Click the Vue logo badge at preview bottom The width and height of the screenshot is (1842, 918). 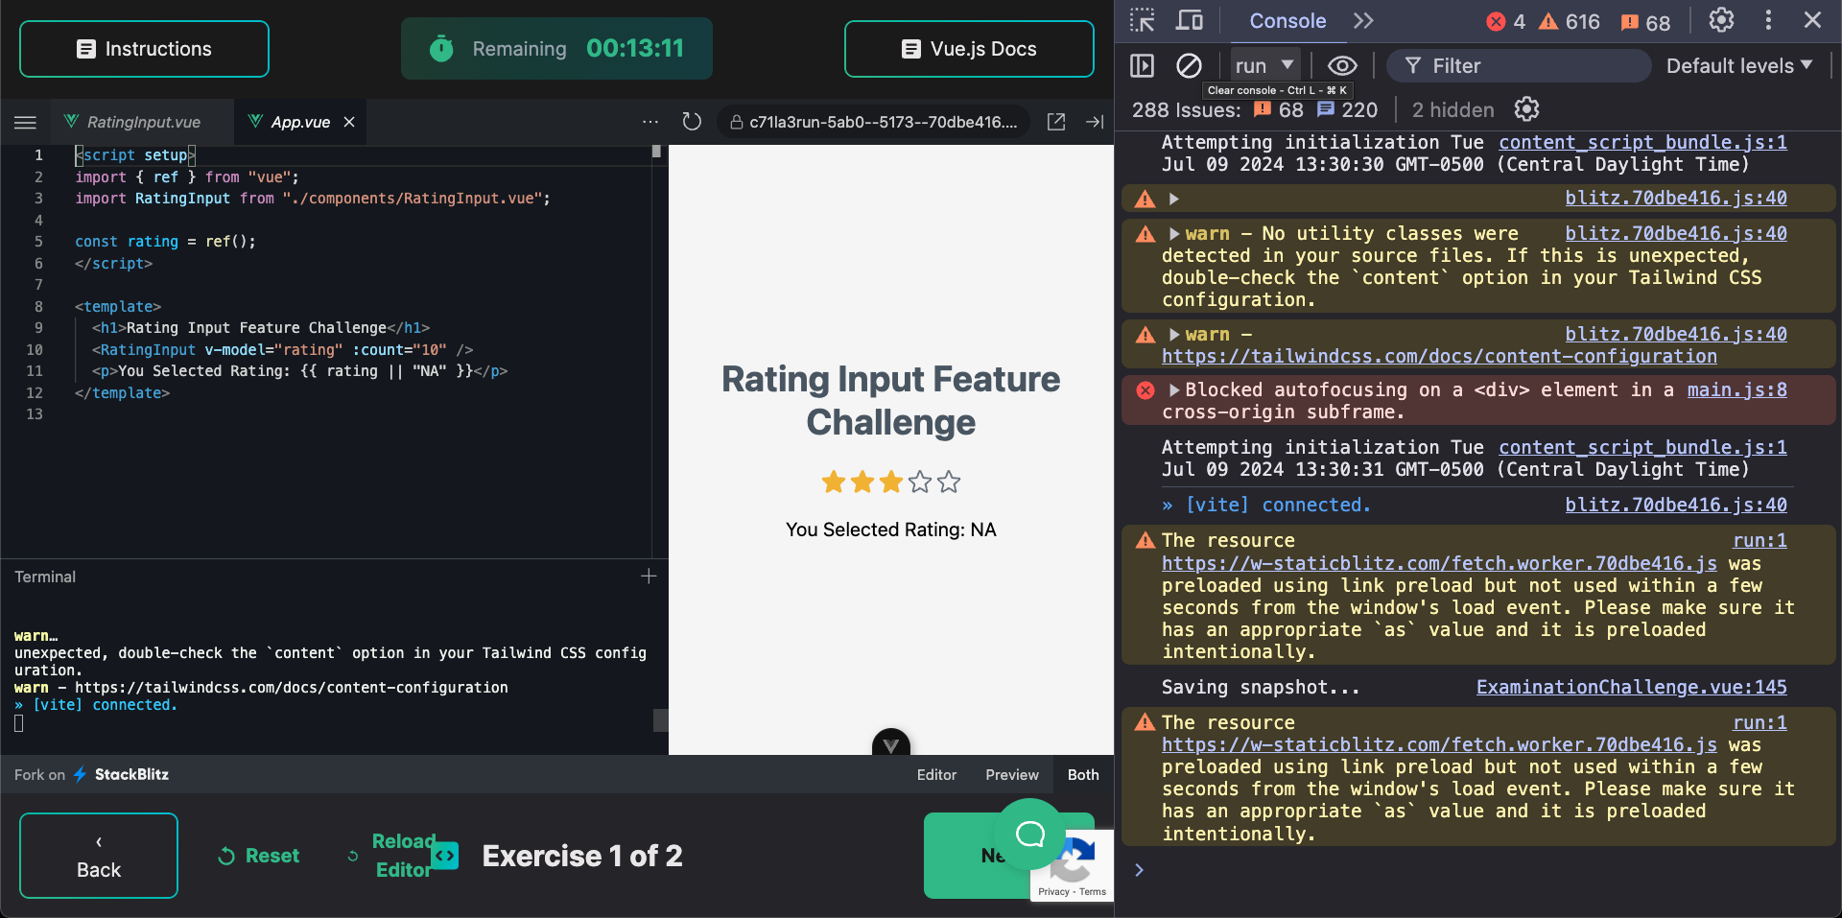click(x=891, y=744)
